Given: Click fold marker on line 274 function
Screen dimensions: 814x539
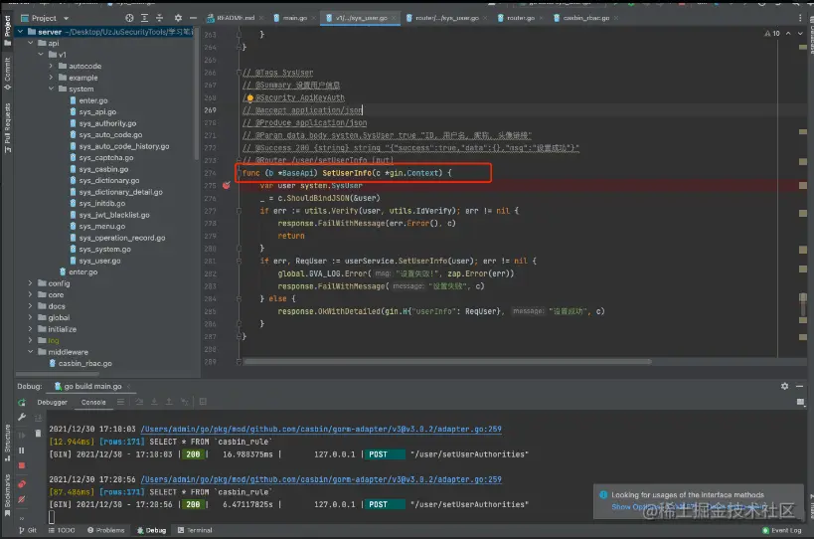Looking at the screenshot, I should pos(239,173).
